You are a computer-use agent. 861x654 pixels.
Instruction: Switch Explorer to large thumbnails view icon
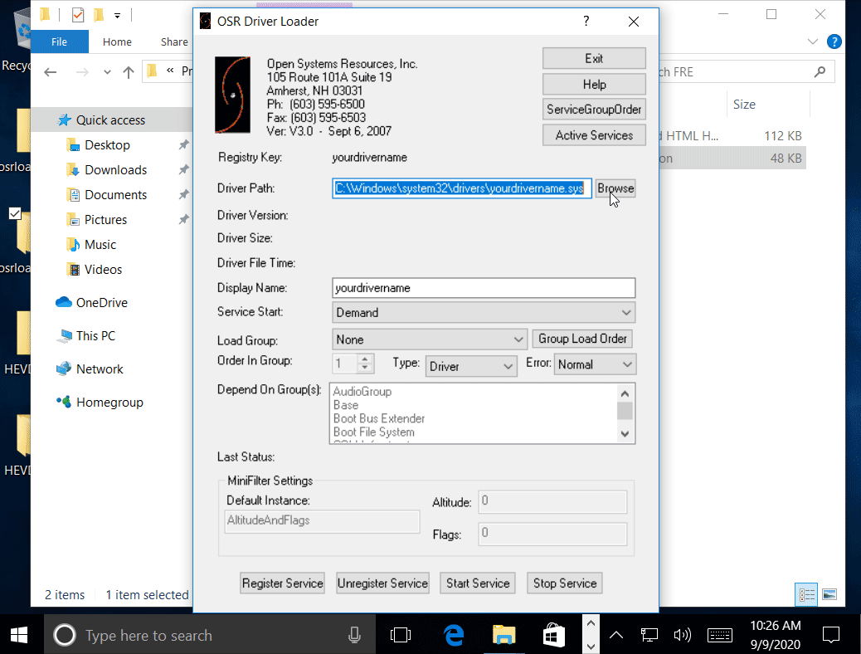tap(829, 594)
